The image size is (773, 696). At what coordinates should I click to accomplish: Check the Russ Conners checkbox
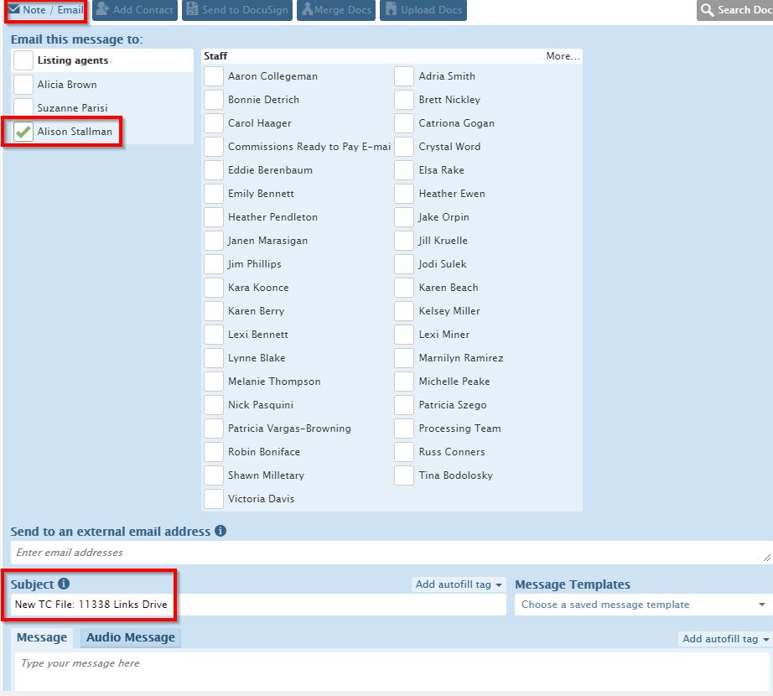[404, 452]
